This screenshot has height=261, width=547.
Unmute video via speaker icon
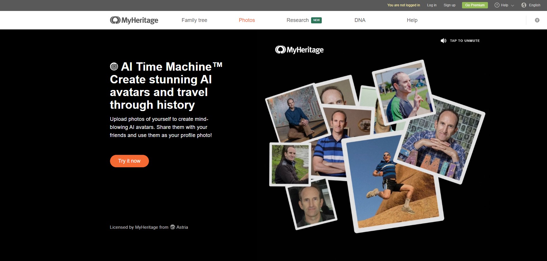pos(444,41)
